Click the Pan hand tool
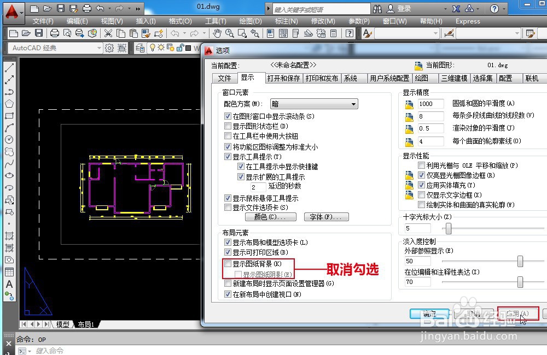 point(217,33)
